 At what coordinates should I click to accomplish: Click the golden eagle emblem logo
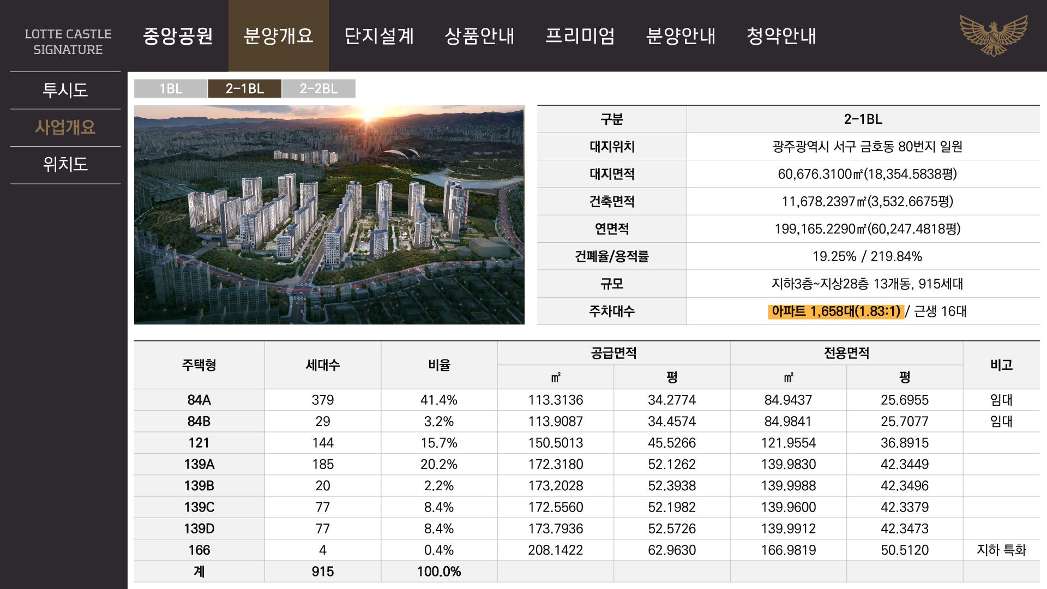tap(993, 35)
